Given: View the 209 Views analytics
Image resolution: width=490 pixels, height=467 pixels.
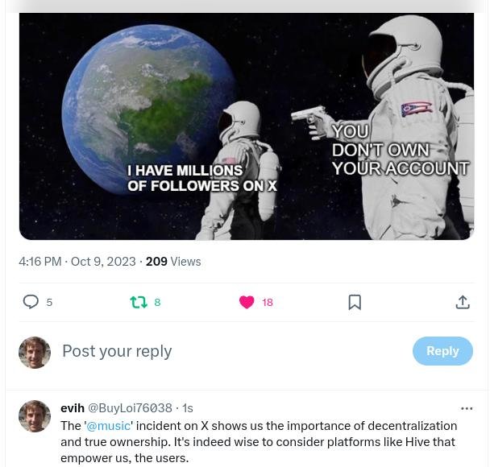Looking at the screenshot, I should click(x=173, y=262).
